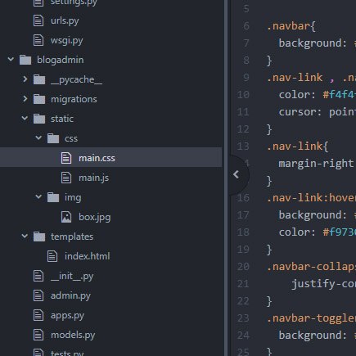Place cursor on cursor: pointer line

coord(318,112)
